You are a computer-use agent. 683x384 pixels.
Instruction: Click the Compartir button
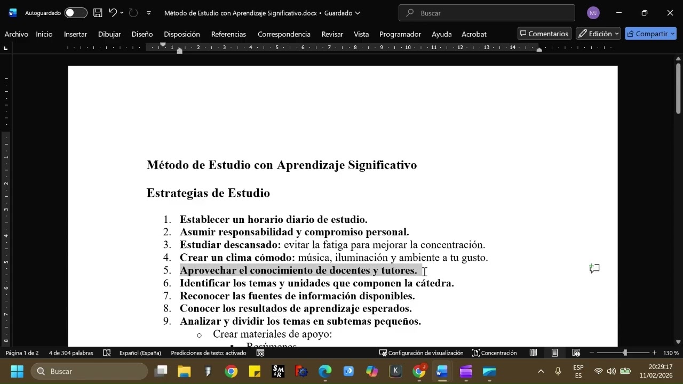pyautogui.click(x=650, y=34)
